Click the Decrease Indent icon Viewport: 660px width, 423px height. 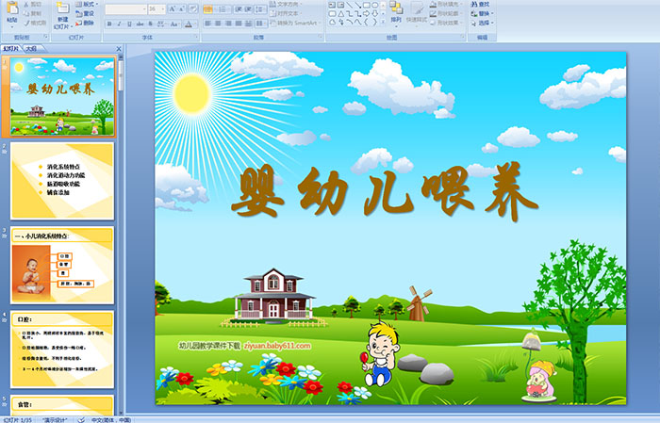click(239, 9)
